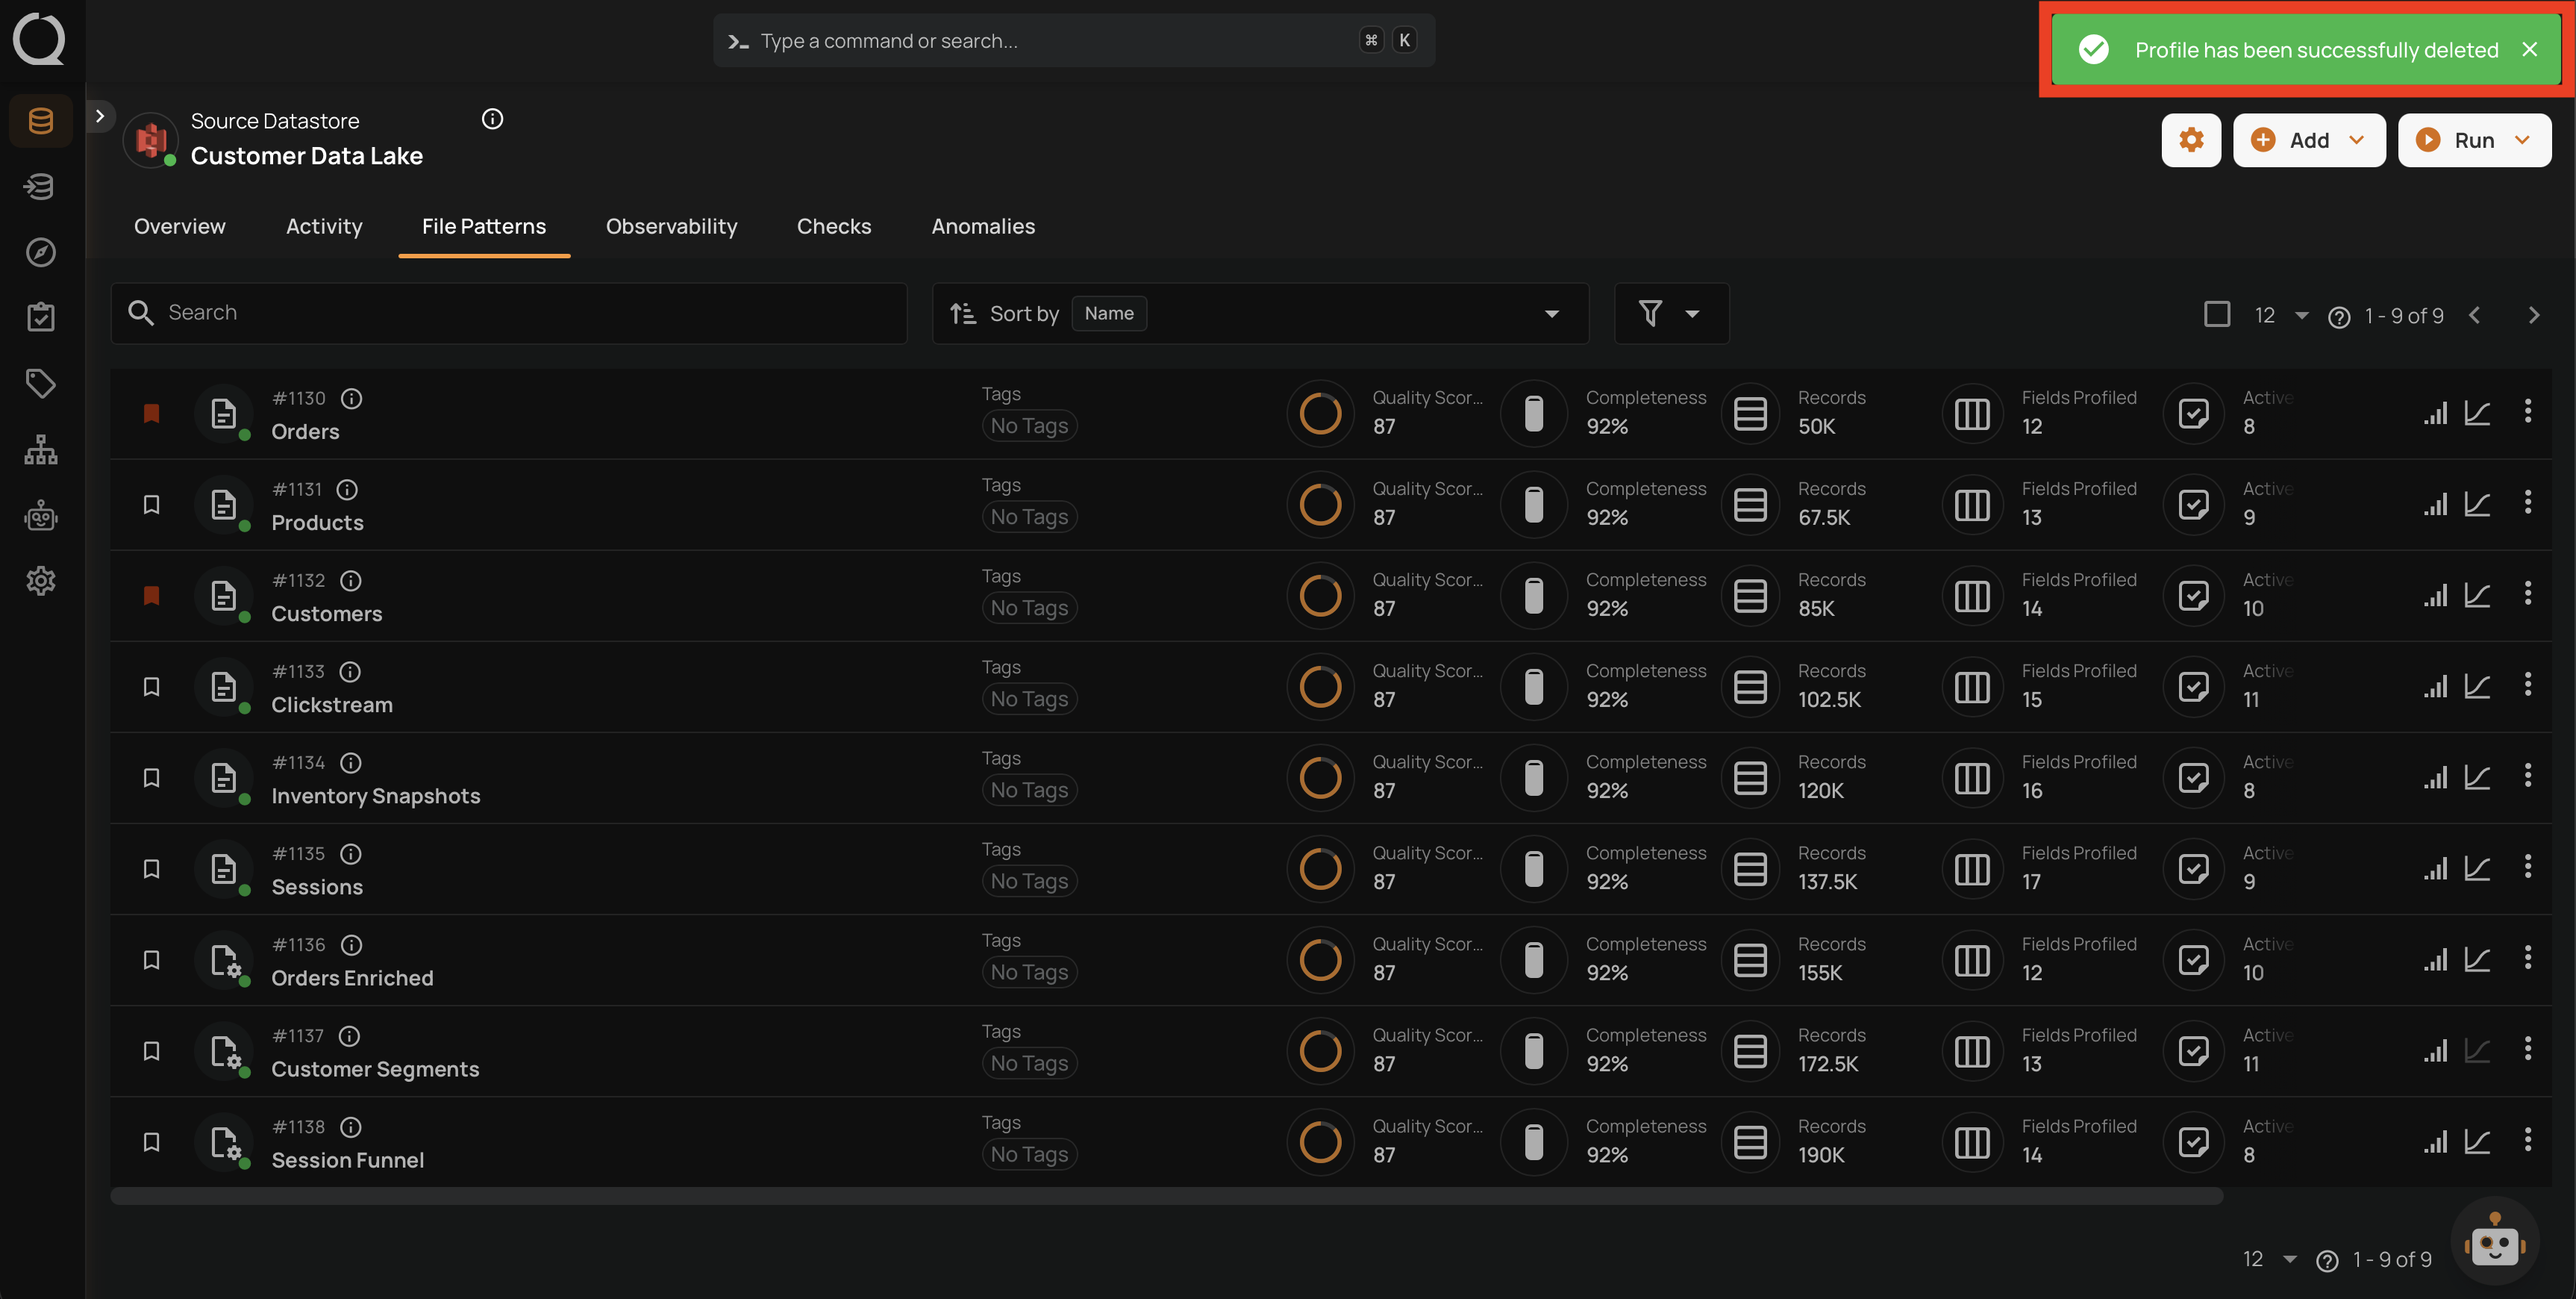Open the three-dot menu for Session Funnel row
Screen dimensions: 2576x1299
(2528, 1140)
